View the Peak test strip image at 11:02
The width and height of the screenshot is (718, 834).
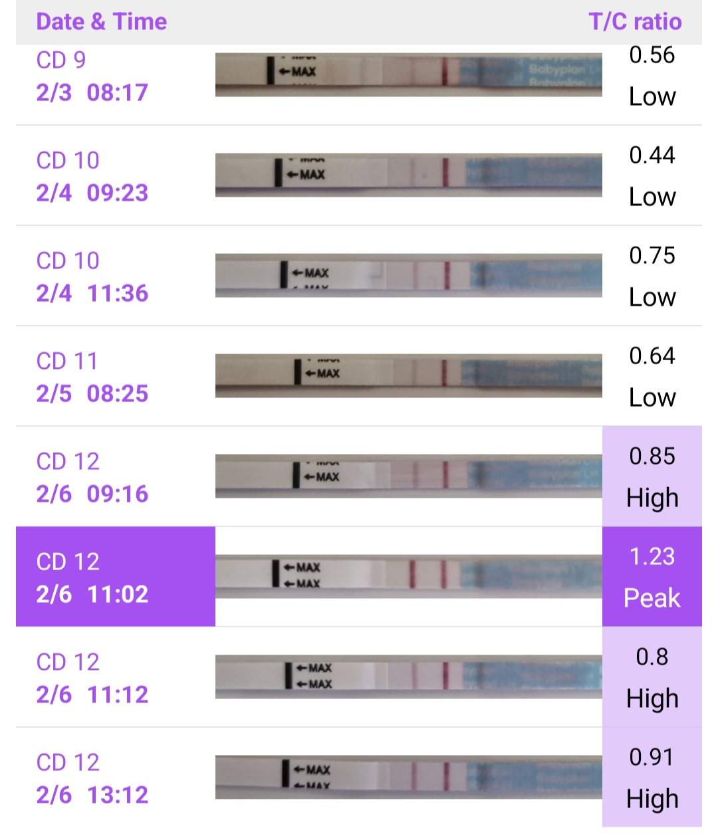coord(408,576)
